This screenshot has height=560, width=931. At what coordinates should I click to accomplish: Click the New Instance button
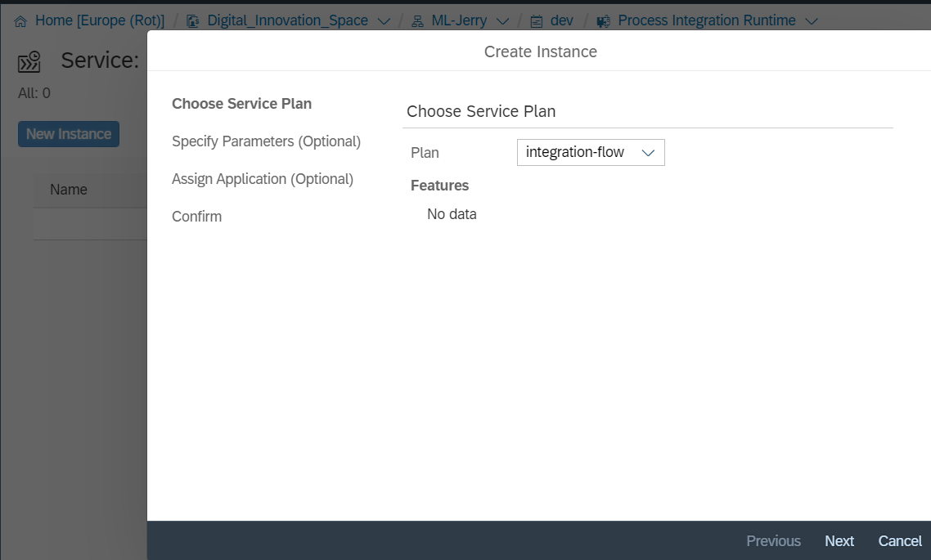[x=69, y=134]
